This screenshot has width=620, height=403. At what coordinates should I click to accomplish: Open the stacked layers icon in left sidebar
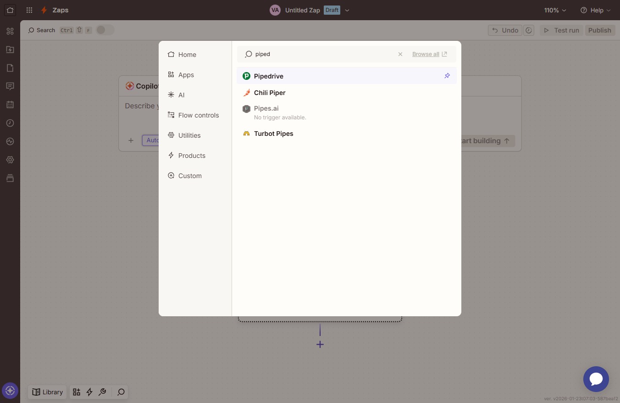10,178
